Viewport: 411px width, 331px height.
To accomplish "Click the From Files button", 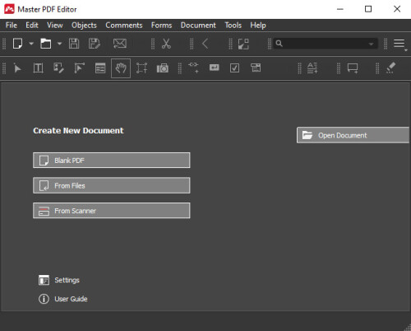I will pyautogui.click(x=112, y=185).
